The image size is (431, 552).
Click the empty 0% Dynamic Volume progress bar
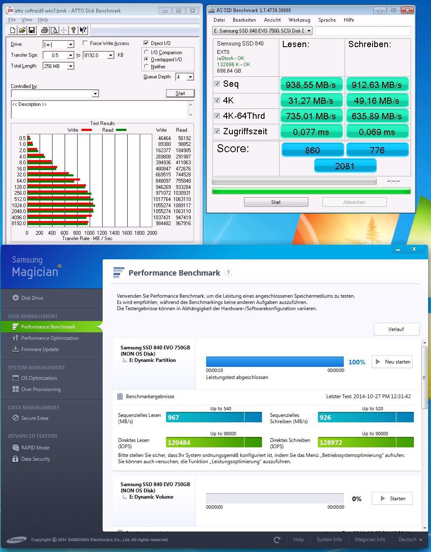click(275, 499)
